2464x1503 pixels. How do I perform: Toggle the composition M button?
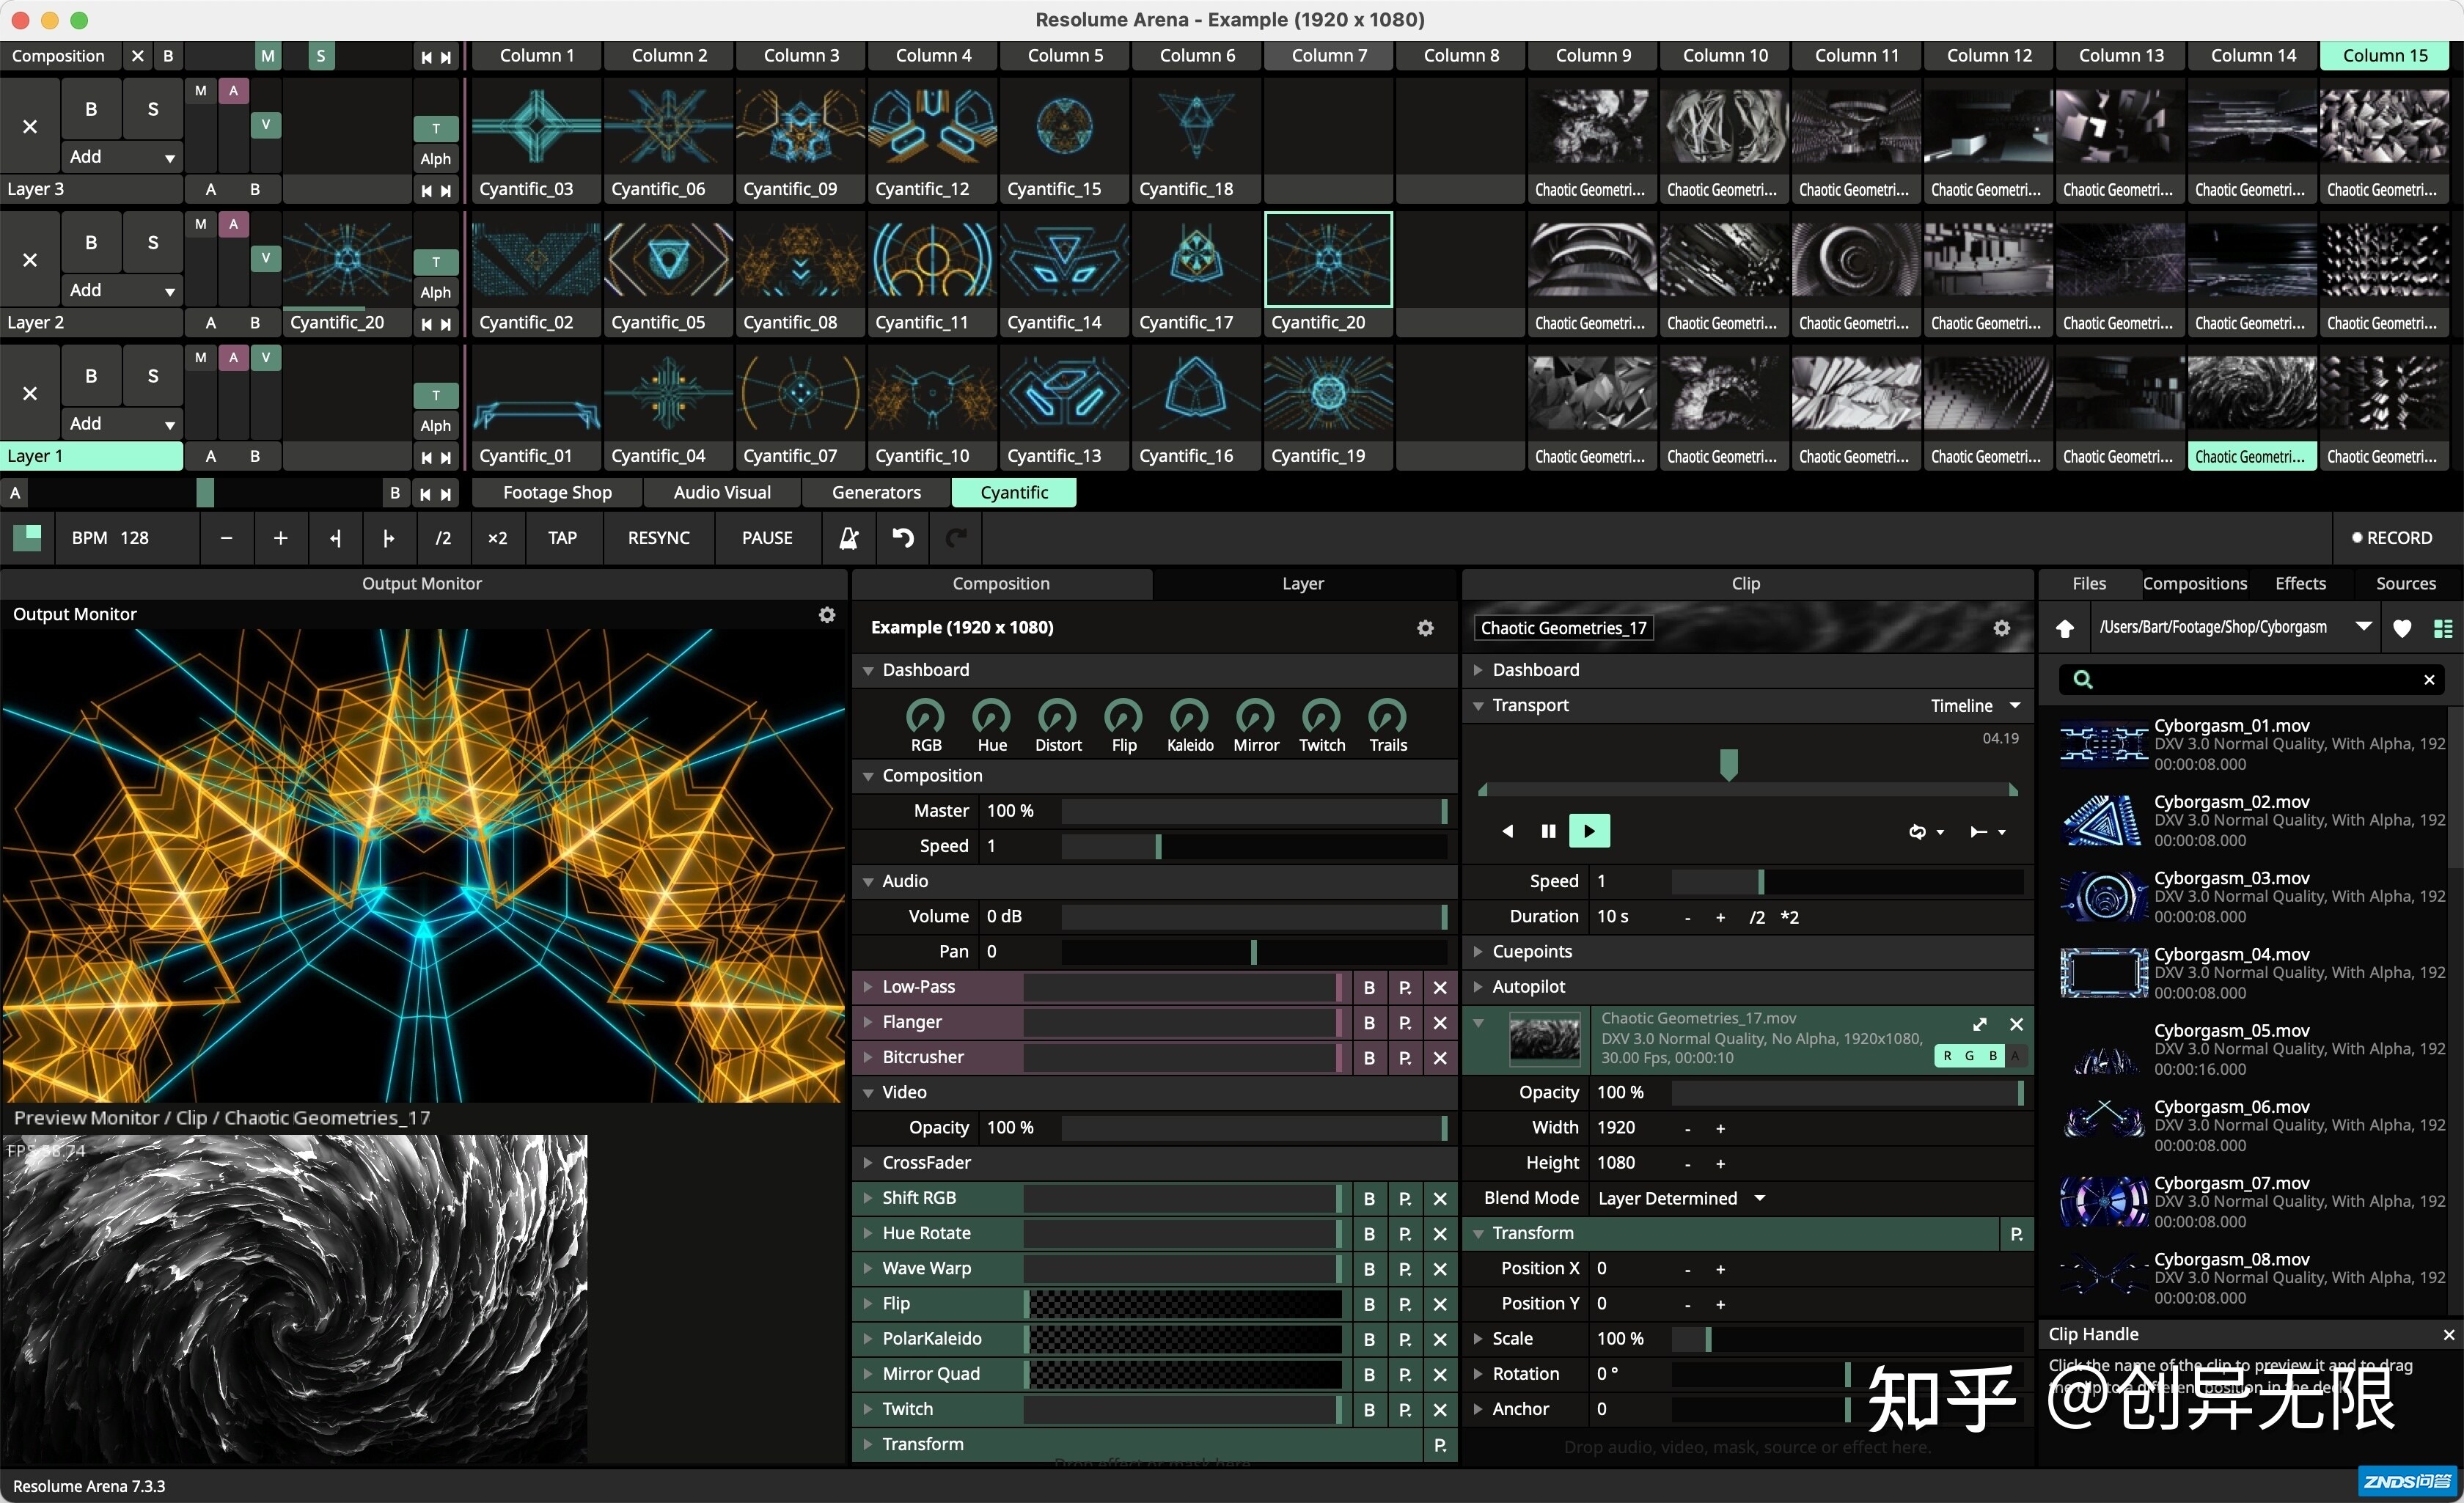pos(267,56)
